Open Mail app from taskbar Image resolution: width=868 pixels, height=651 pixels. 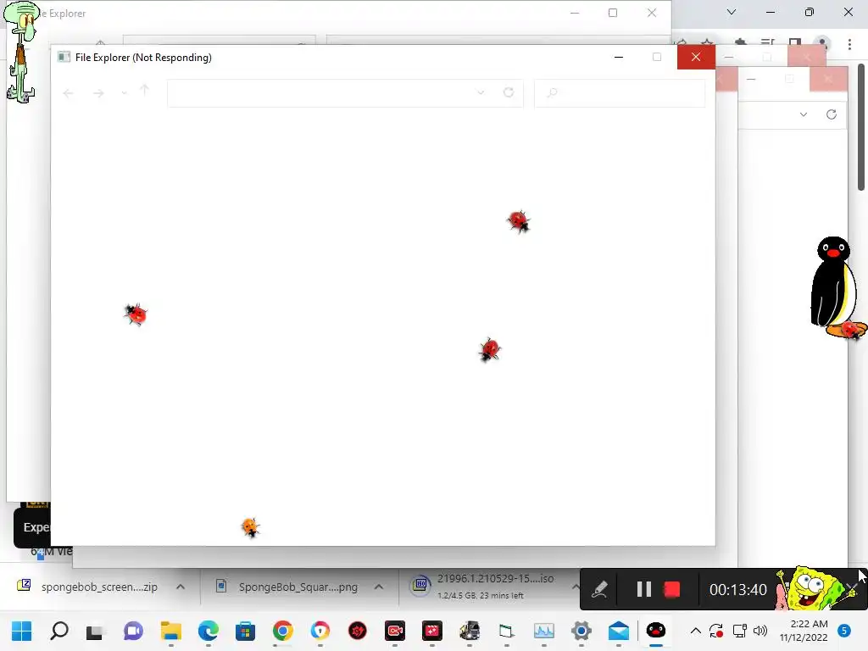618,631
